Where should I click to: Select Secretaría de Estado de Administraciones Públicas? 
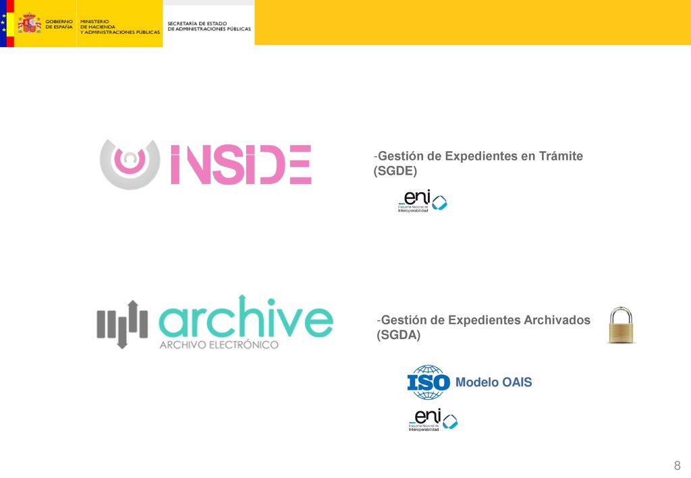(209, 26)
